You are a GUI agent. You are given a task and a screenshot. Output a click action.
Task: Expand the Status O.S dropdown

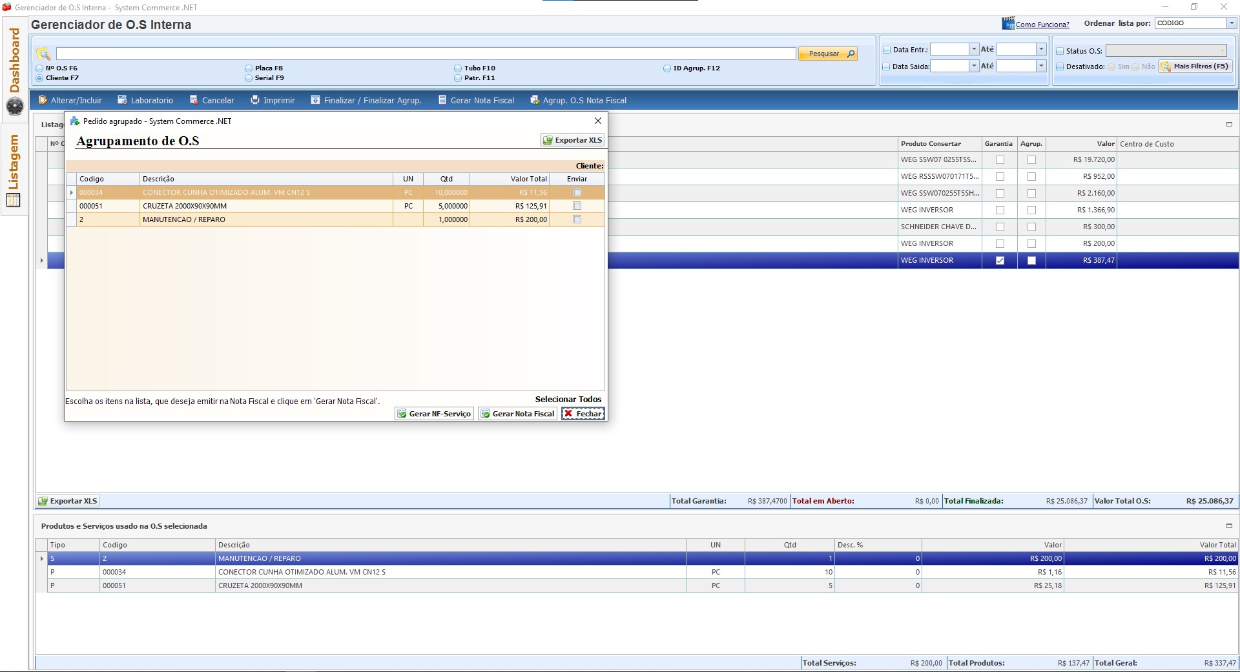tap(1222, 50)
